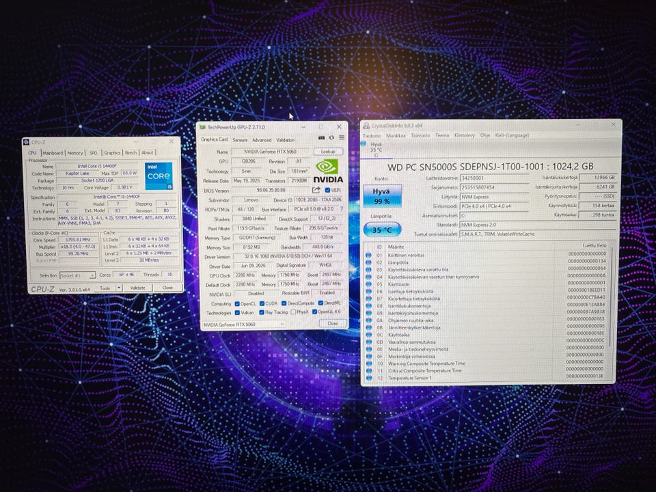Toggle the CUDA checkbox
656x492 pixels.
[x=262, y=303]
